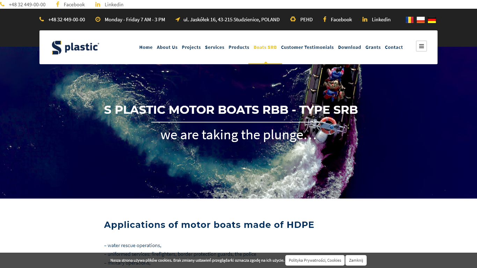Click phone number in top white strip
Screen dimensions: 477x268
click(27, 5)
